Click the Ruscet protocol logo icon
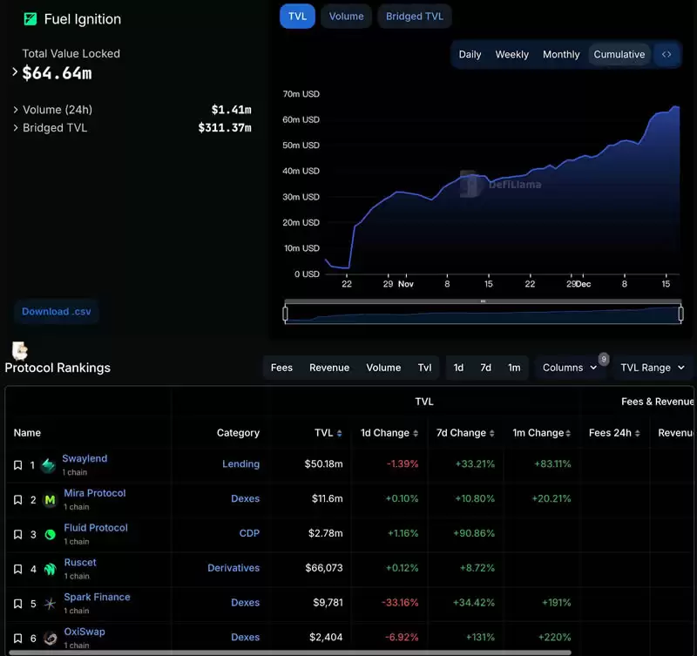The image size is (697, 656). click(50, 569)
